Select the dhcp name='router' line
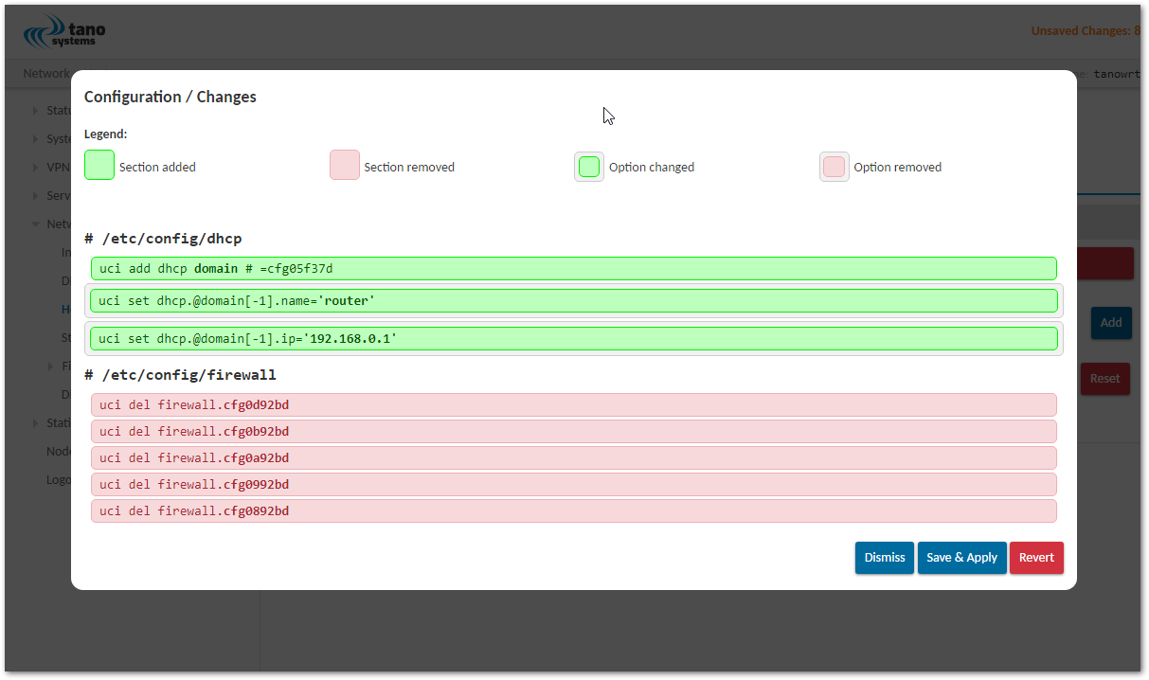Image resolution: width=1149 pixels, height=680 pixels. point(574,301)
